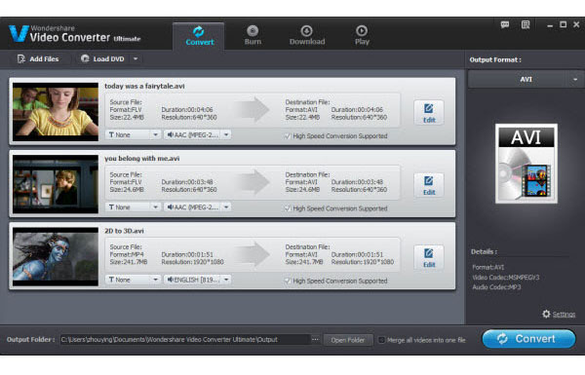Open audio track dropdown for today was a fairytale.avi
This screenshot has width=585, height=375.
pyautogui.click(x=197, y=135)
